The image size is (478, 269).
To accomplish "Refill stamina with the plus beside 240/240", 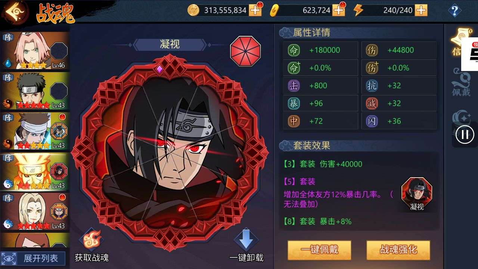I will (421, 10).
